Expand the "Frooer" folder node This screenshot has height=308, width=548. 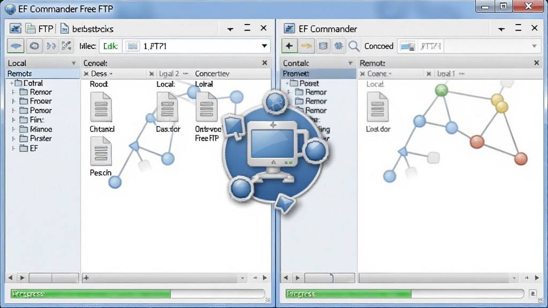13,101
